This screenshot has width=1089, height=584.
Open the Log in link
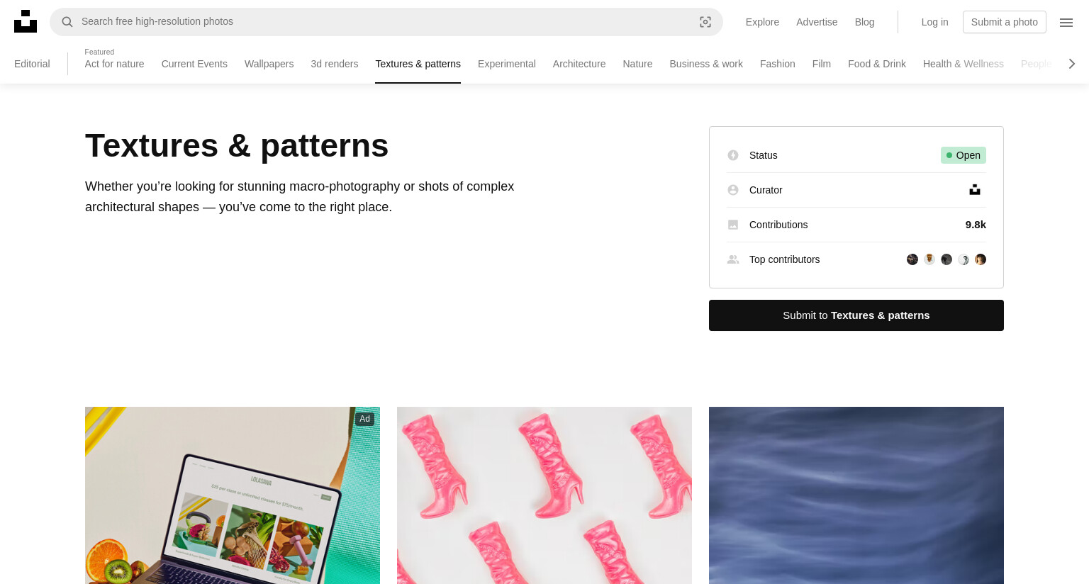934,22
